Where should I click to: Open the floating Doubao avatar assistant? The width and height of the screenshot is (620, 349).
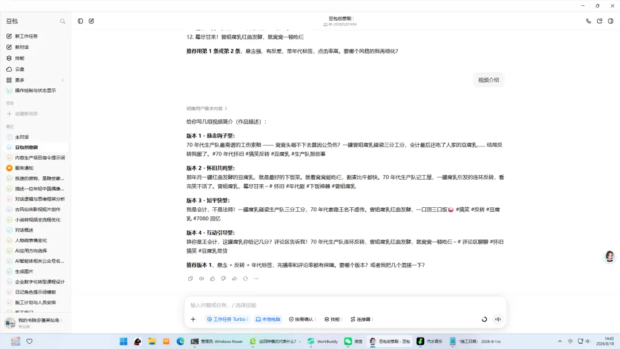(x=610, y=257)
